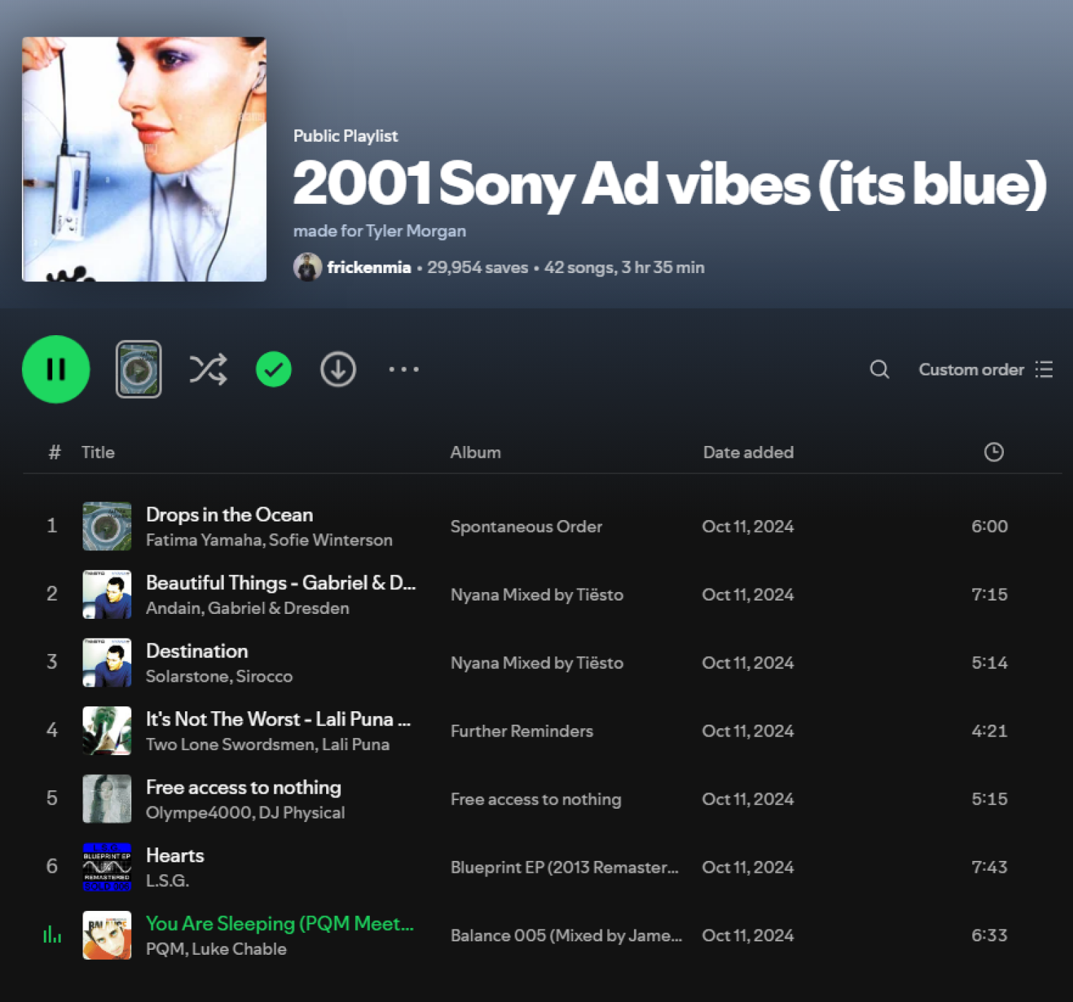Sort by duration clock icon
Viewport: 1073px width, 1002px height.
click(993, 452)
